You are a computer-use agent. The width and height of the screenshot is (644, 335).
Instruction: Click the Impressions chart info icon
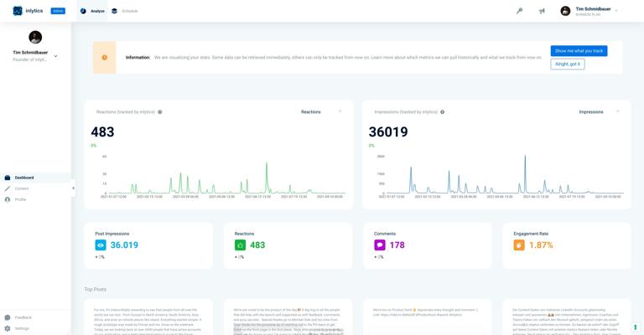click(x=443, y=112)
